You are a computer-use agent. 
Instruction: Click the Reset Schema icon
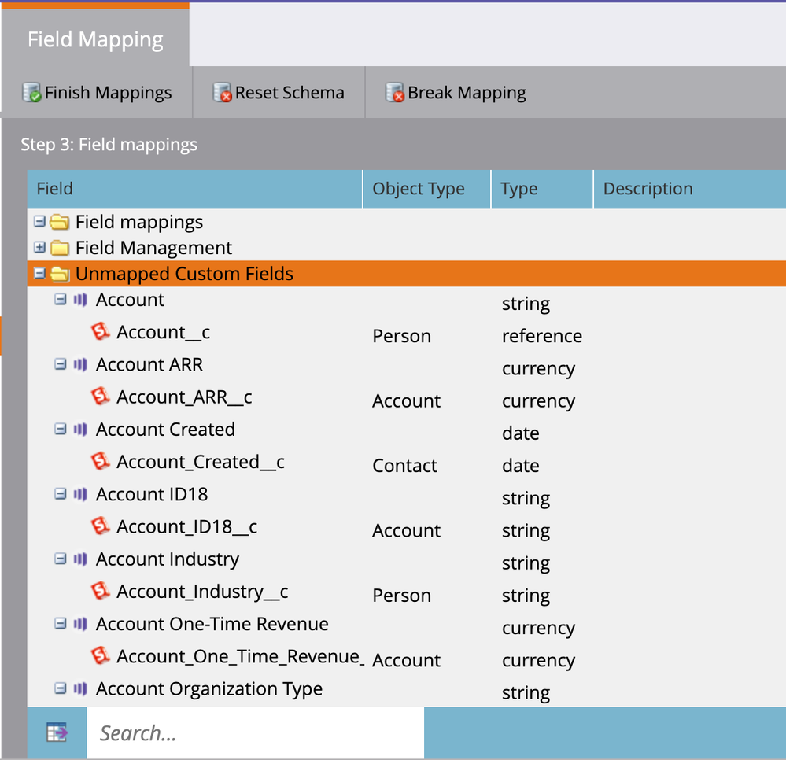[x=223, y=93]
